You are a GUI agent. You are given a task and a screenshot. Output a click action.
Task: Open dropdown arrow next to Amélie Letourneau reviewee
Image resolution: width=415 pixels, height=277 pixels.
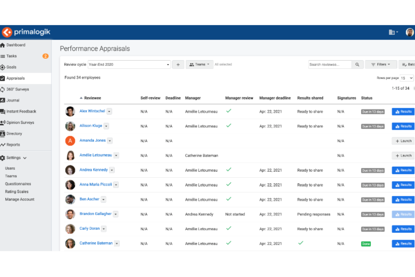(116, 155)
